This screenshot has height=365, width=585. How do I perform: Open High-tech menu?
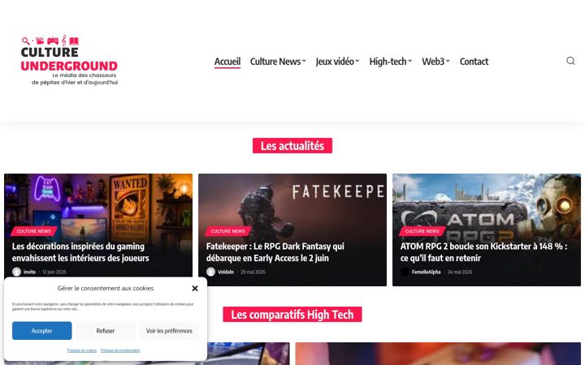click(x=390, y=62)
